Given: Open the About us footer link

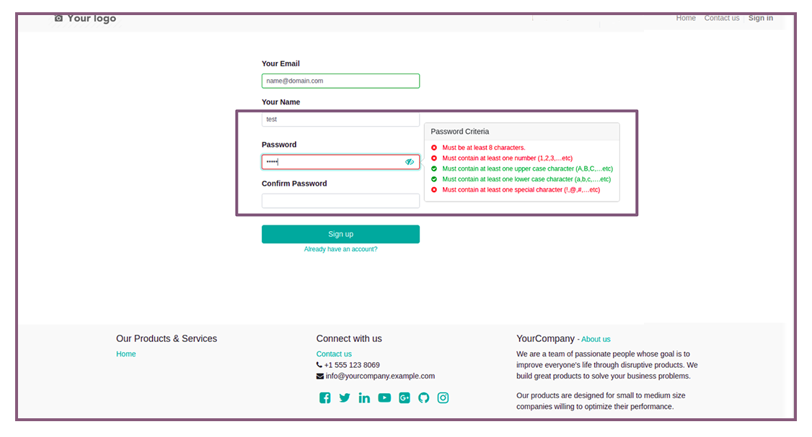Looking at the screenshot, I should point(596,339).
